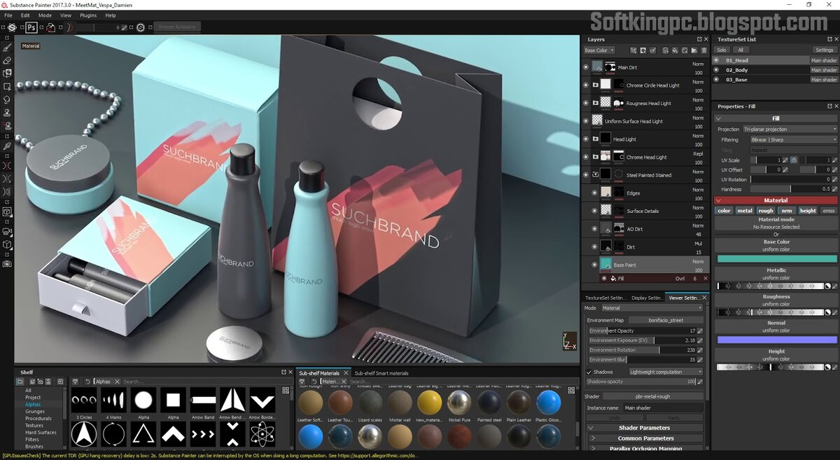This screenshot has height=460, width=840.
Task: Hide the Chrome Circle Head Light layer
Action: coord(587,85)
